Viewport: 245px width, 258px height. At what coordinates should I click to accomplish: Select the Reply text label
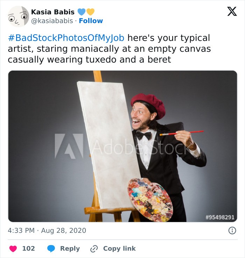(70, 249)
